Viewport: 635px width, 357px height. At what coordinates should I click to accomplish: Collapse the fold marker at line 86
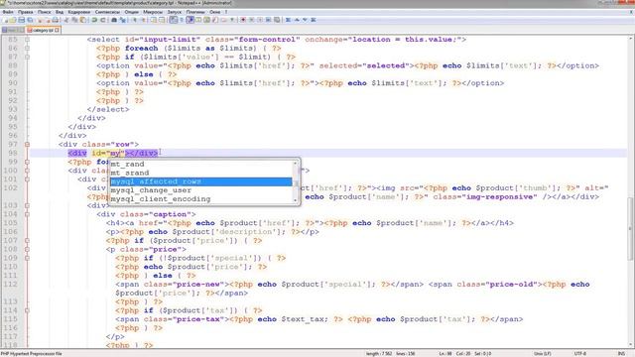27,49
